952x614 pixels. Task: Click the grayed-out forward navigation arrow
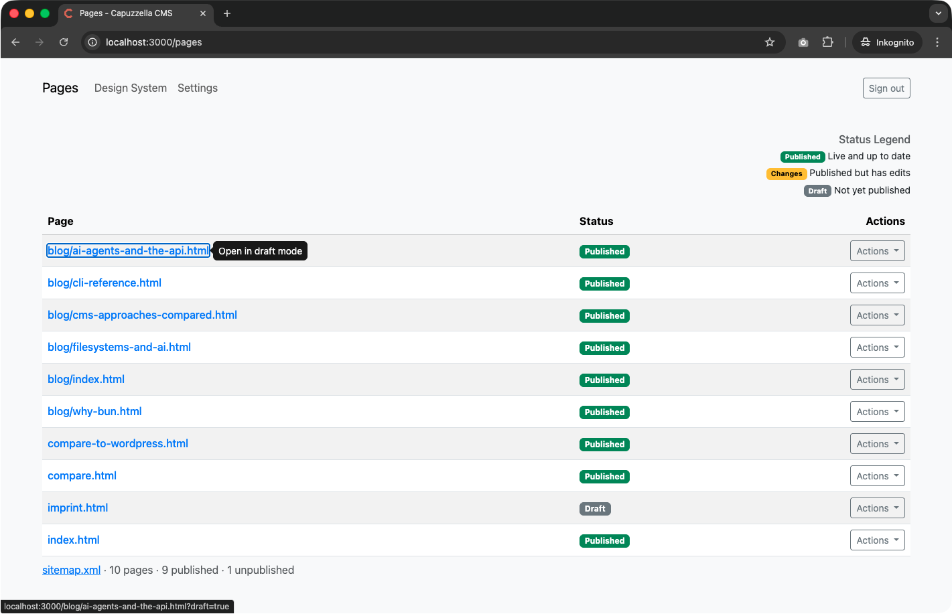tap(40, 42)
